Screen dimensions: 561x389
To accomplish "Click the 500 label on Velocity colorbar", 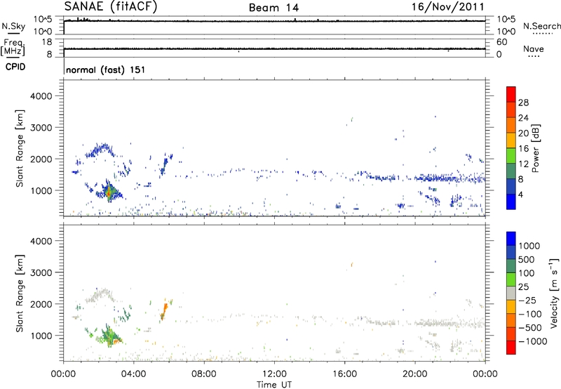I will coord(526,259).
